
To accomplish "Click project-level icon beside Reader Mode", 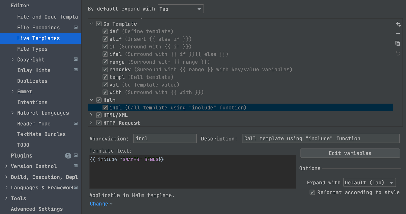I will point(76,123).
